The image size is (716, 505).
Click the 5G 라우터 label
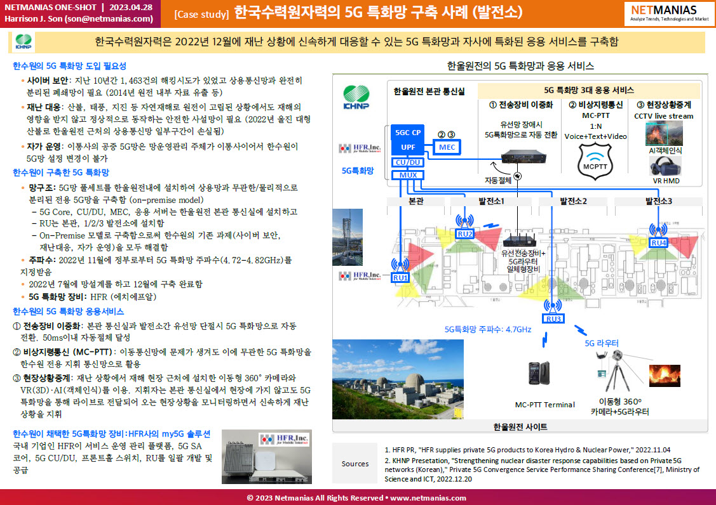[x=602, y=343]
